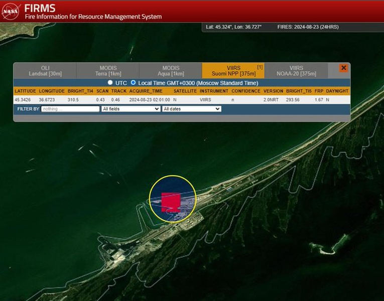Click the FIRMS title text
This screenshot has height=301, width=384.
click(x=40, y=8)
